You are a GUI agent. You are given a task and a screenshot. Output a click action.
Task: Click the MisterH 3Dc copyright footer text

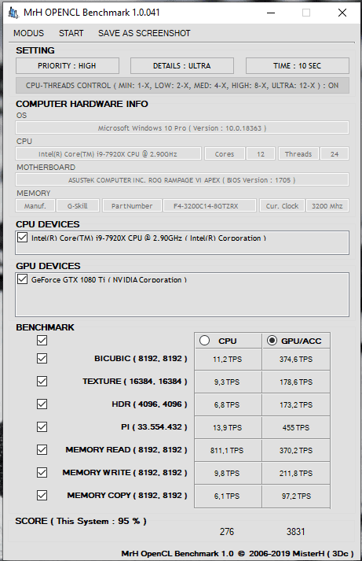pos(237,553)
